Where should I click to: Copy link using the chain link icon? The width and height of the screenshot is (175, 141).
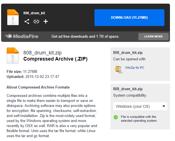coord(36,21)
